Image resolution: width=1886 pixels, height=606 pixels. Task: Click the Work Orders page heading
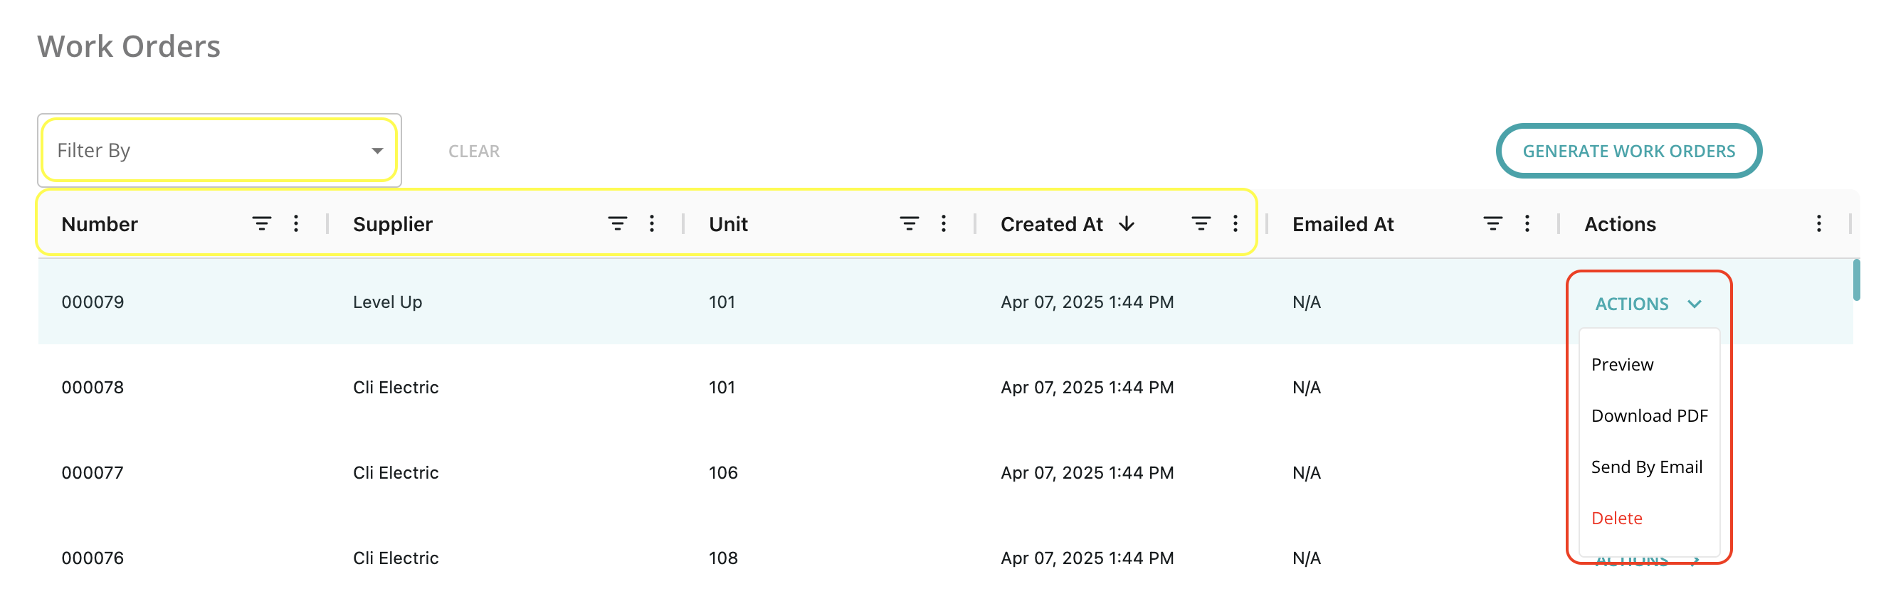[x=129, y=46]
